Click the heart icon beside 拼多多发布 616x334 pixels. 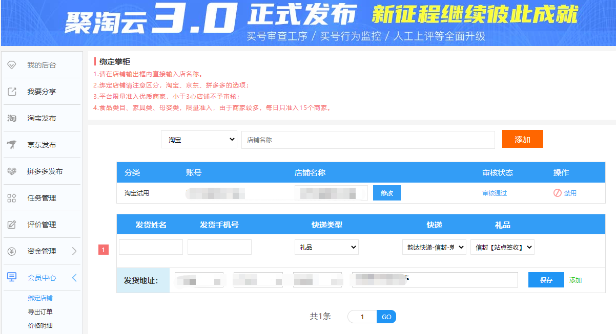pyautogui.click(x=12, y=171)
